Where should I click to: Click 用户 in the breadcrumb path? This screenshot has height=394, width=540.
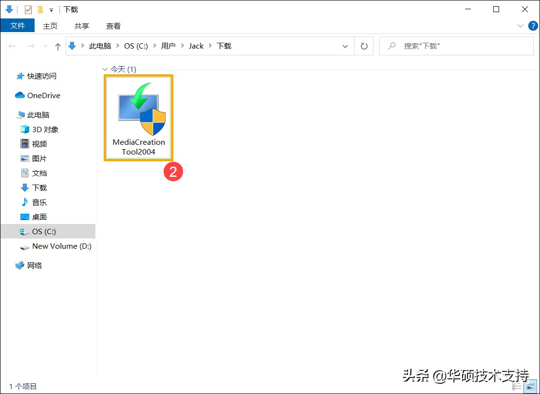[x=168, y=45]
